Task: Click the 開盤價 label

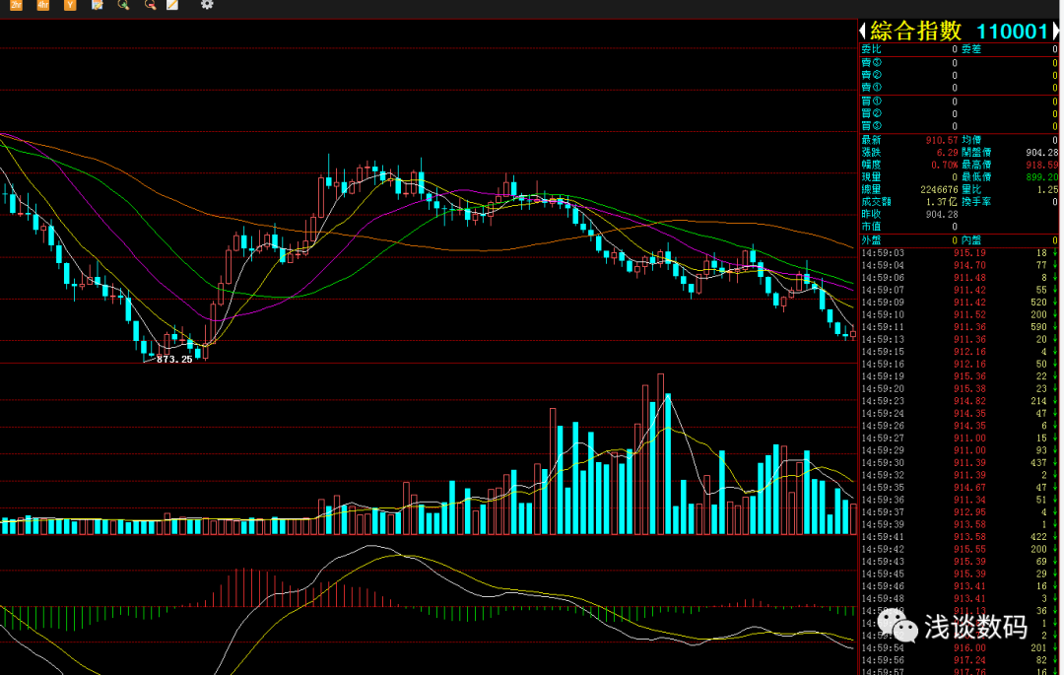Action: pyautogui.click(x=976, y=152)
